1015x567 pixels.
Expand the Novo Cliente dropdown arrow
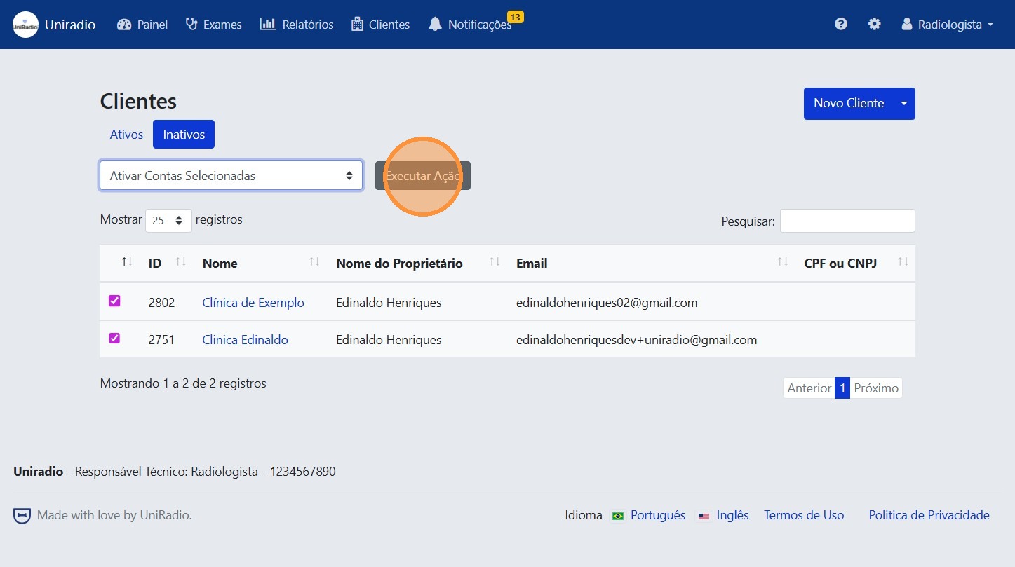coord(903,104)
